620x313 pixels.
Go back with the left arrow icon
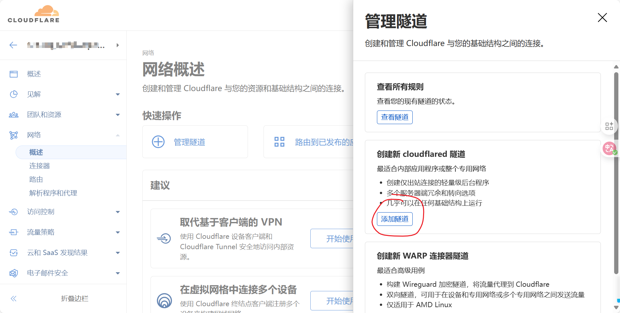pos(13,45)
